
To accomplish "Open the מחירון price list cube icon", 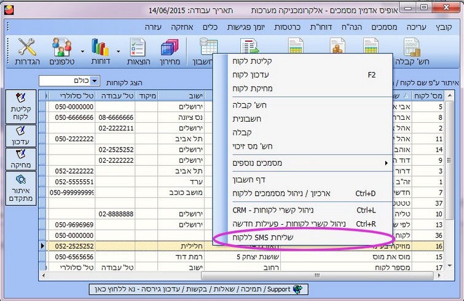I will pos(170,52).
